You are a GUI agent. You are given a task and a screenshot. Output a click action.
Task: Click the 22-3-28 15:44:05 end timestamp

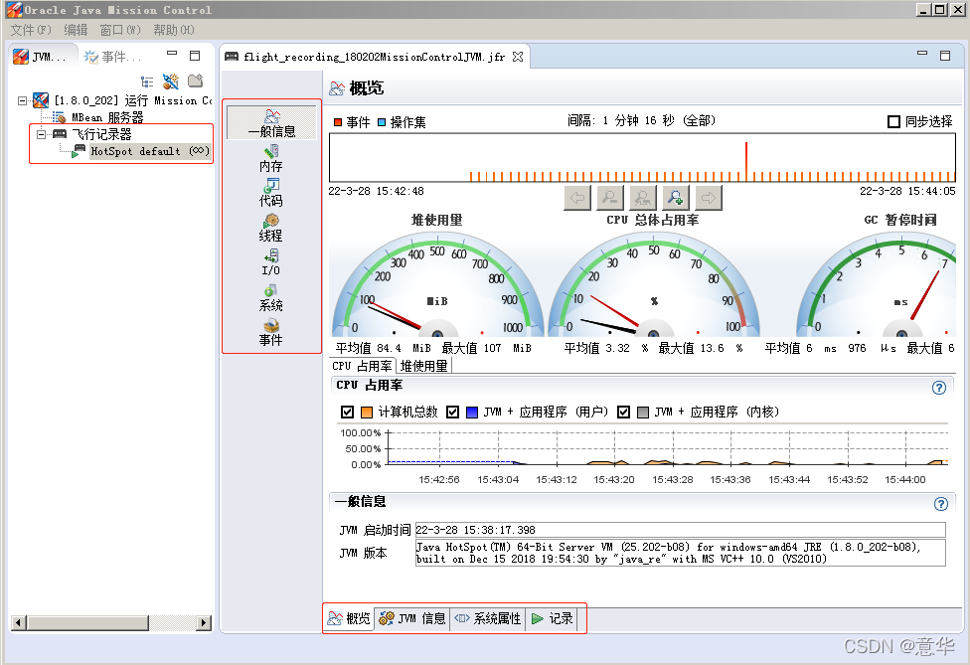tap(907, 191)
